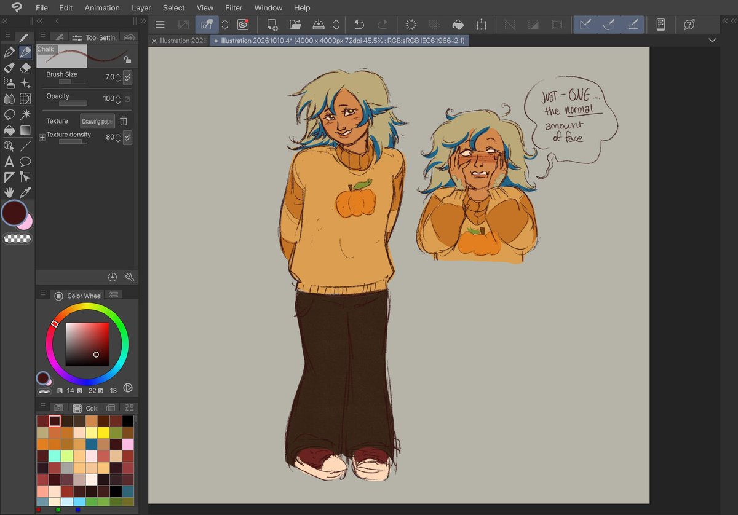Select the straight Line figure tool

tap(25, 146)
